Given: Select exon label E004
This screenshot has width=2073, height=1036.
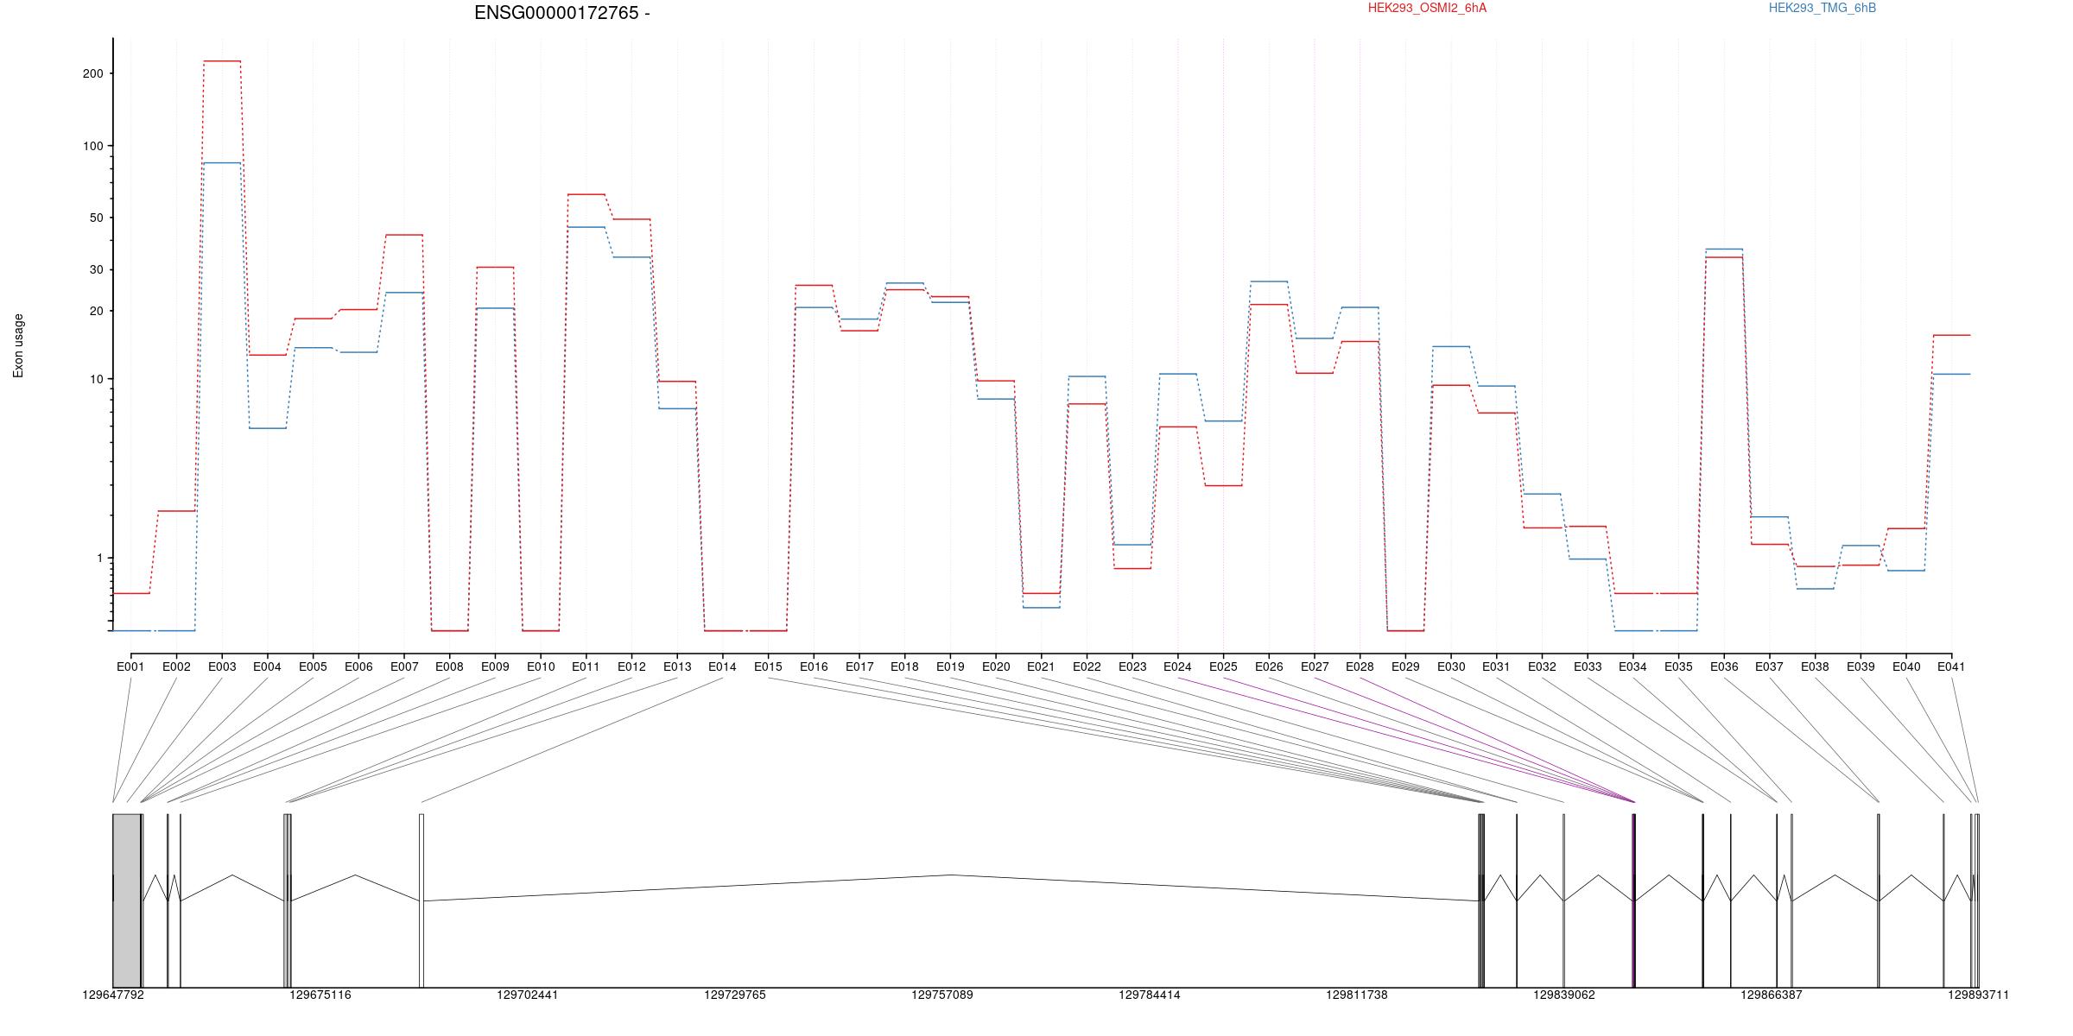Looking at the screenshot, I should click(267, 666).
